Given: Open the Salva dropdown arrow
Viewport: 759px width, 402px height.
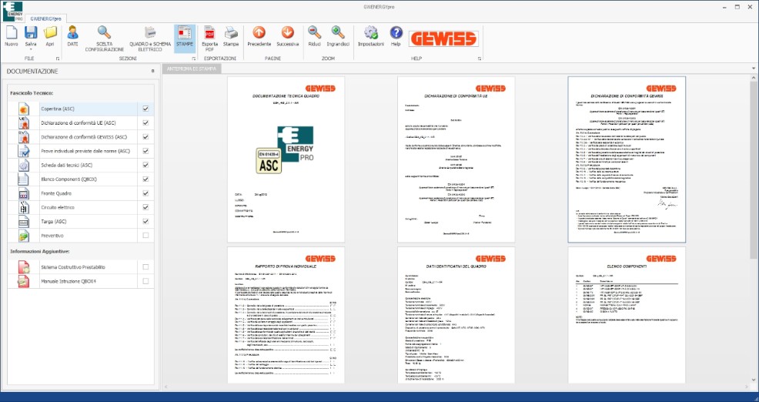Looking at the screenshot, I should pyautogui.click(x=31, y=49).
